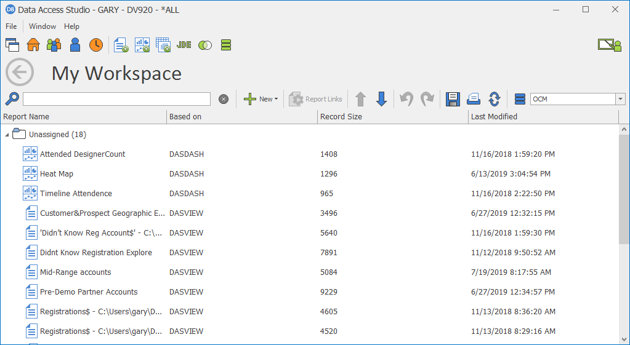Click the printer icon
The height and width of the screenshot is (345, 630).
(x=474, y=99)
